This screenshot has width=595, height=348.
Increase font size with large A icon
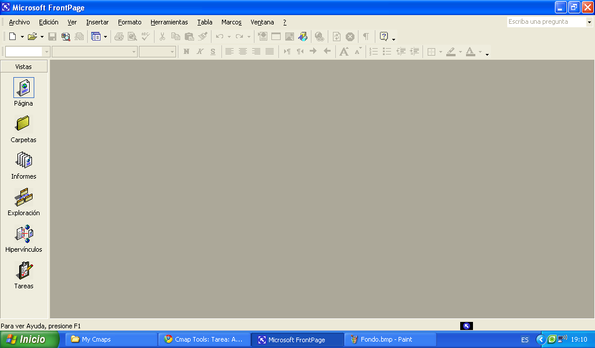coord(344,52)
